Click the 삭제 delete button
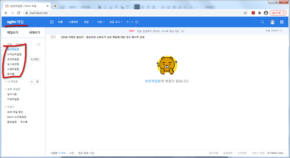 (x=60, y=22)
